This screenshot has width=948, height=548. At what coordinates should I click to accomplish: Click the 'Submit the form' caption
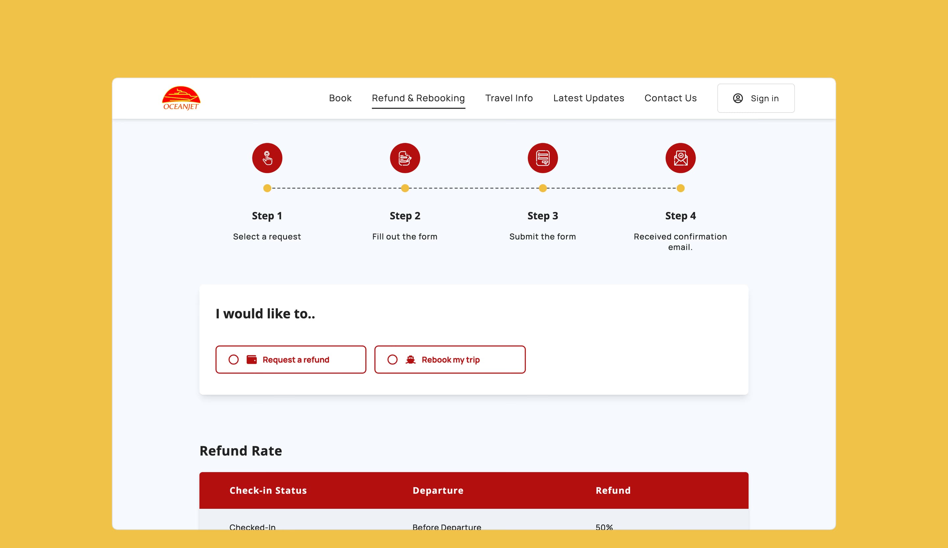[x=542, y=237]
